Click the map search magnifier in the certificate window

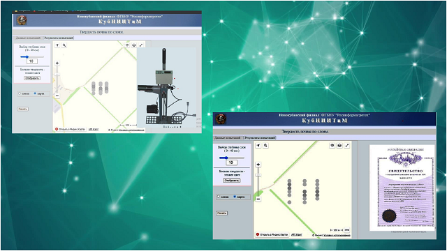[265, 146]
